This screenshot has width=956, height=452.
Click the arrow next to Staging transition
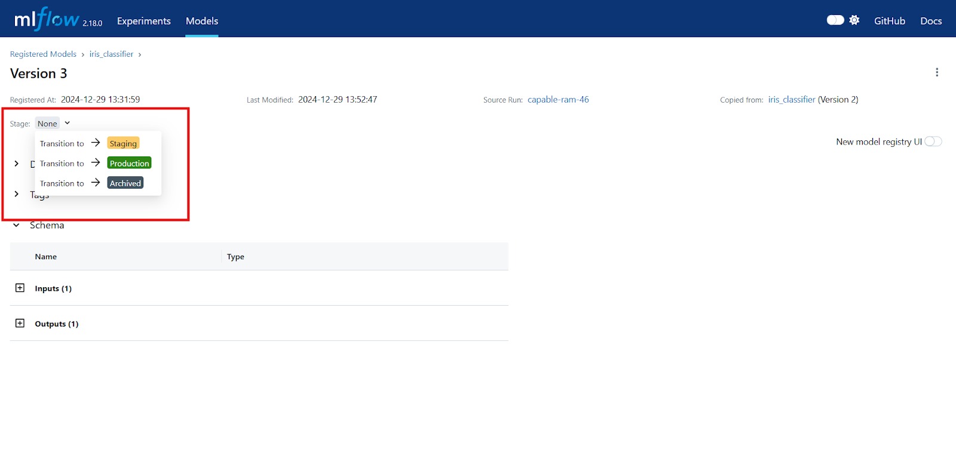coord(96,143)
